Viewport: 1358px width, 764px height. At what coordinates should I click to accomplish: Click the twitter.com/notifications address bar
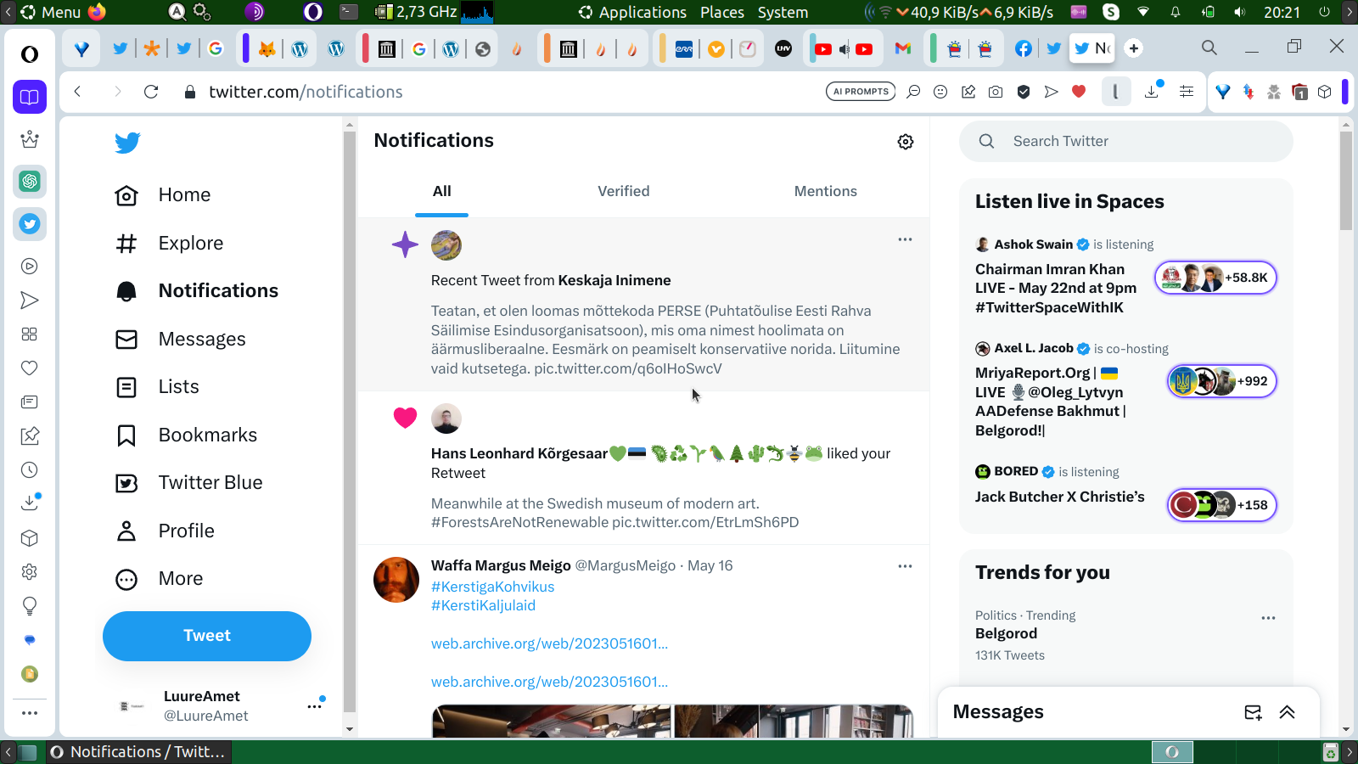[x=306, y=92]
